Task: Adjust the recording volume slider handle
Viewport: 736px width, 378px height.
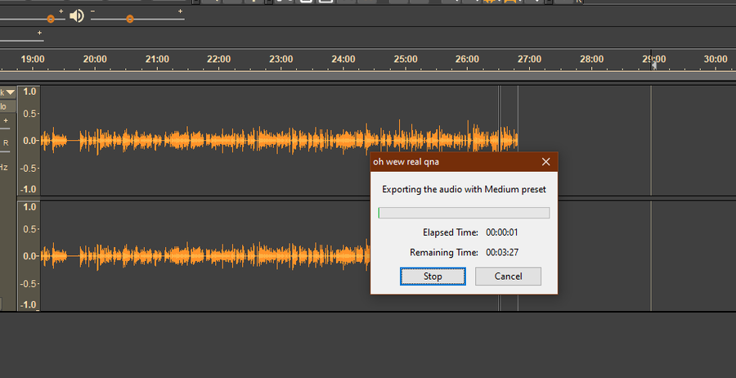Action: 51,19
